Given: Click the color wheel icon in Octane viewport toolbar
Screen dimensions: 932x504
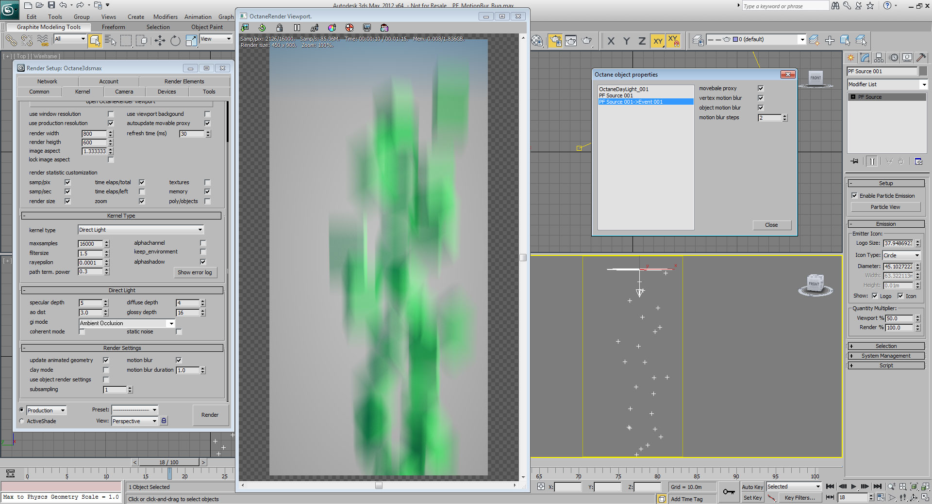Looking at the screenshot, I should point(332,28).
